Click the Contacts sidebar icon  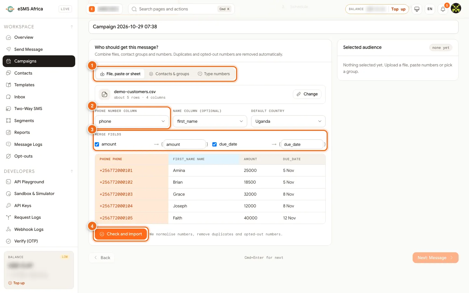coord(8,73)
